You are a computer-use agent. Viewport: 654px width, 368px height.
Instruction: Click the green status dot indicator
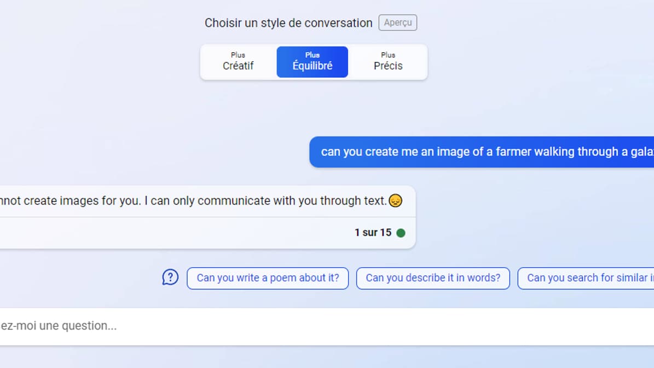point(401,233)
